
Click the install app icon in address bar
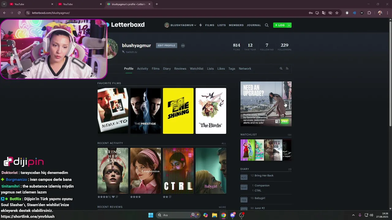(317, 13)
